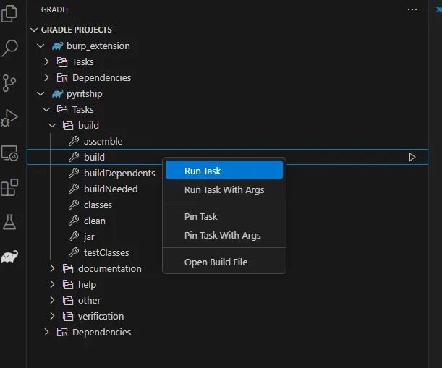Click folder icon beside help group

[x=68, y=284]
